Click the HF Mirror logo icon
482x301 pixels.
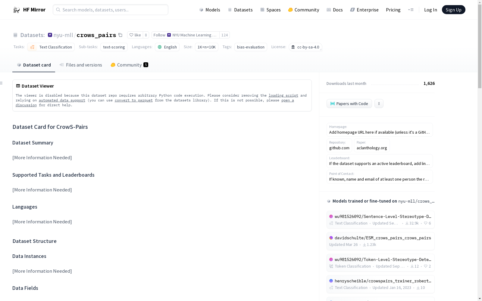point(16,10)
